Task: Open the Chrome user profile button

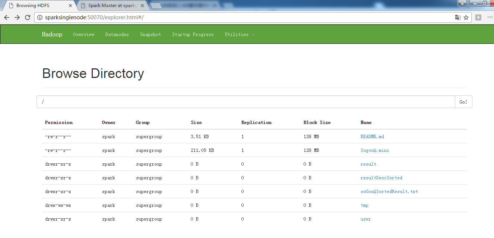Action: coord(462,3)
